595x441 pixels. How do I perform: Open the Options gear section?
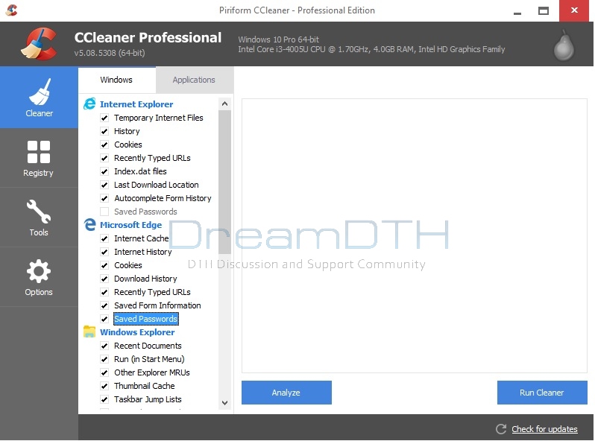(x=39, y=277)
